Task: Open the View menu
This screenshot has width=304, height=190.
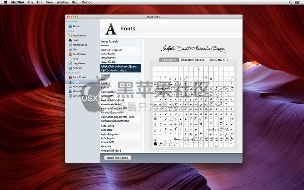Action: click(x=49, y=2)
